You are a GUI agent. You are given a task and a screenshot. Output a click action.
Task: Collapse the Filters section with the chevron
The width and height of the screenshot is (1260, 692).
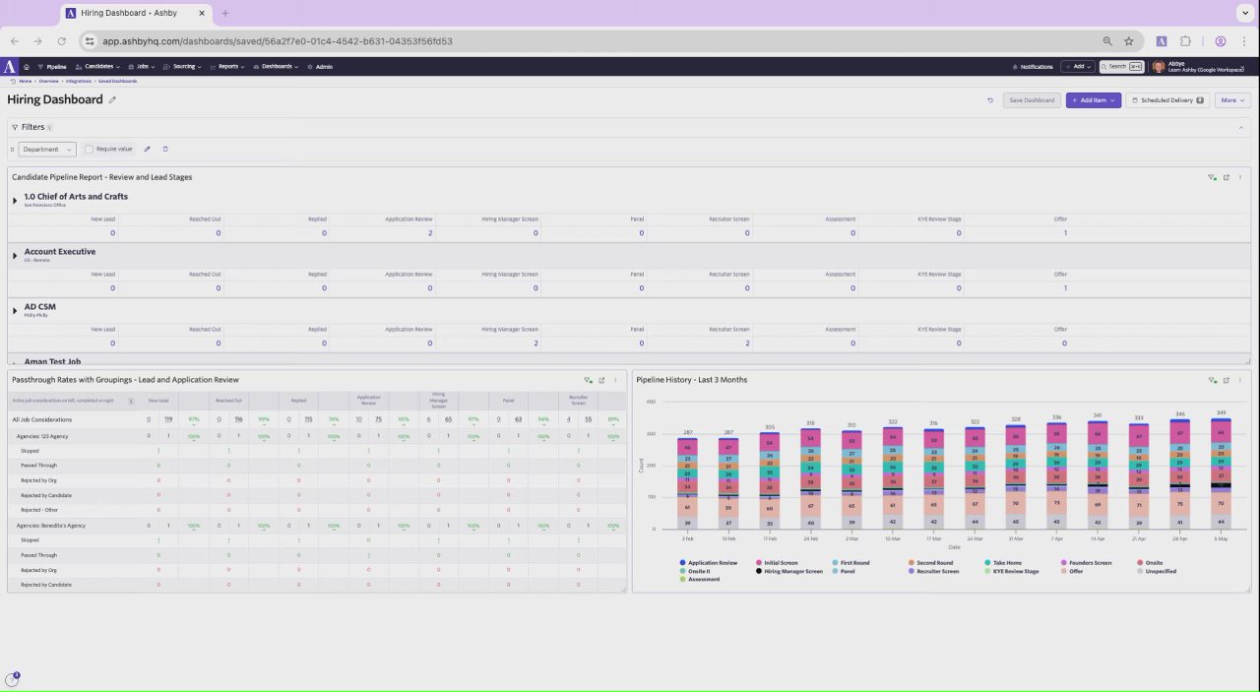(1240, 127)
